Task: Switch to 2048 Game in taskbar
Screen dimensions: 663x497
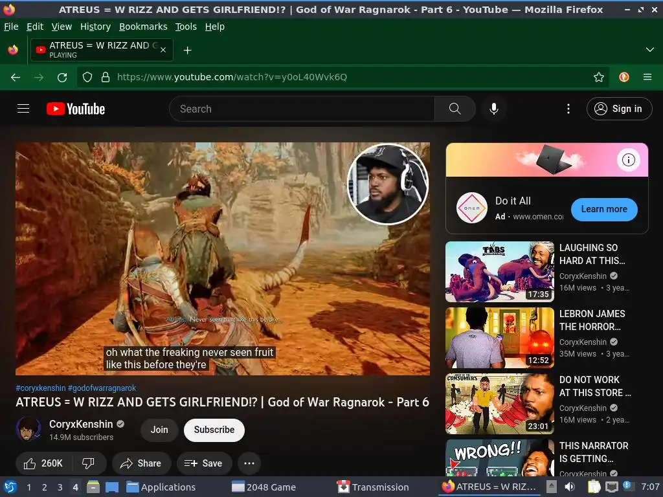Action: pyautogui.click(x=264, y=487)
